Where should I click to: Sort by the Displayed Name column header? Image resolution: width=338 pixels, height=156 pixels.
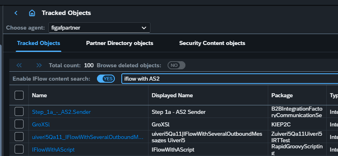(x=172, y=95)
